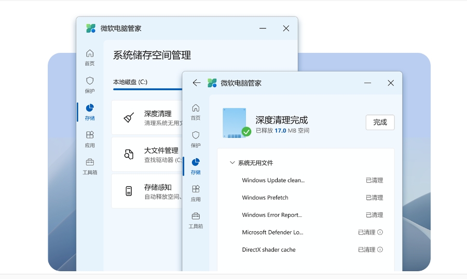Click 已清理 status for Windows Prefetch
Viewport: 467px width, 279px height.
click(374, 198)
